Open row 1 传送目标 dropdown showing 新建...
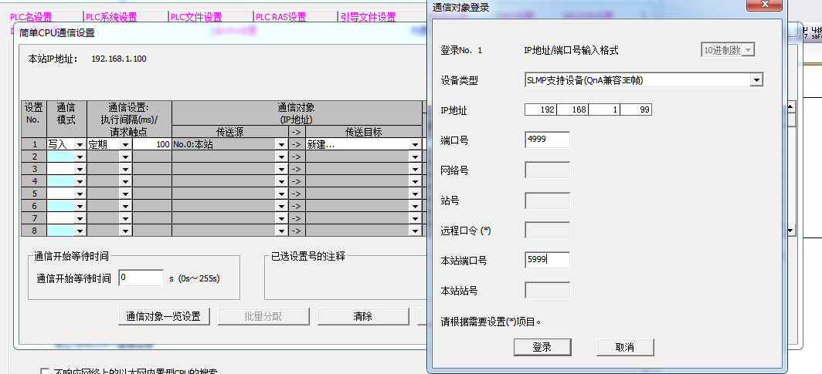Screen dimensions: 822x374 (x=414, y=144)
